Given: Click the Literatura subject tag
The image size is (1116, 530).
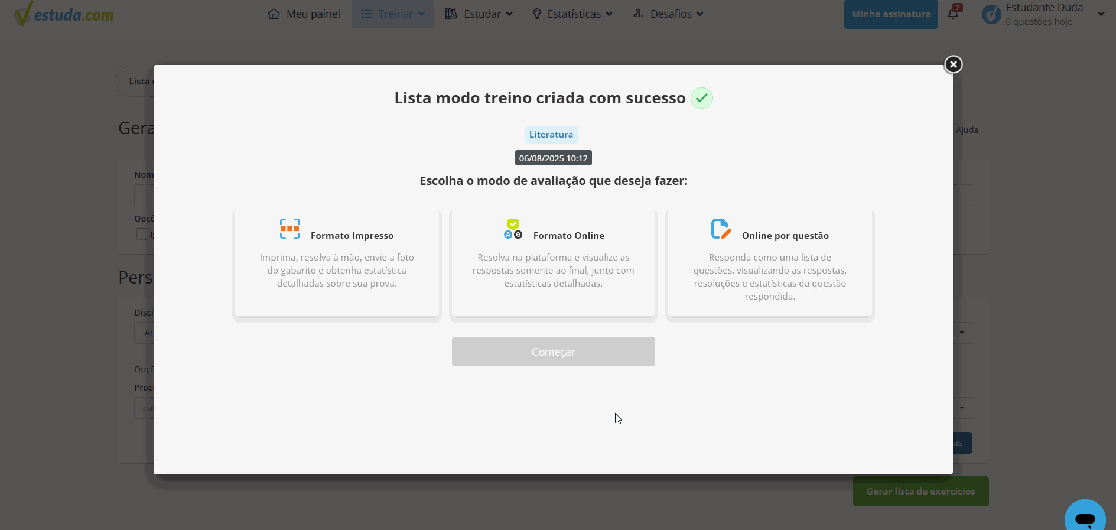Looking at the screenshot, I should [x=551, y=135].
